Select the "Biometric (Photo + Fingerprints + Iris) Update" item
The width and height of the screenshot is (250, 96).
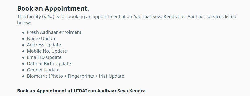point(76,76)
